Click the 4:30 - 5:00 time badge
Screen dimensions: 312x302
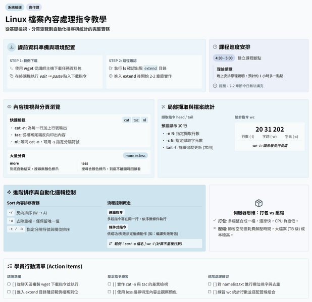(x=224, y=58)
